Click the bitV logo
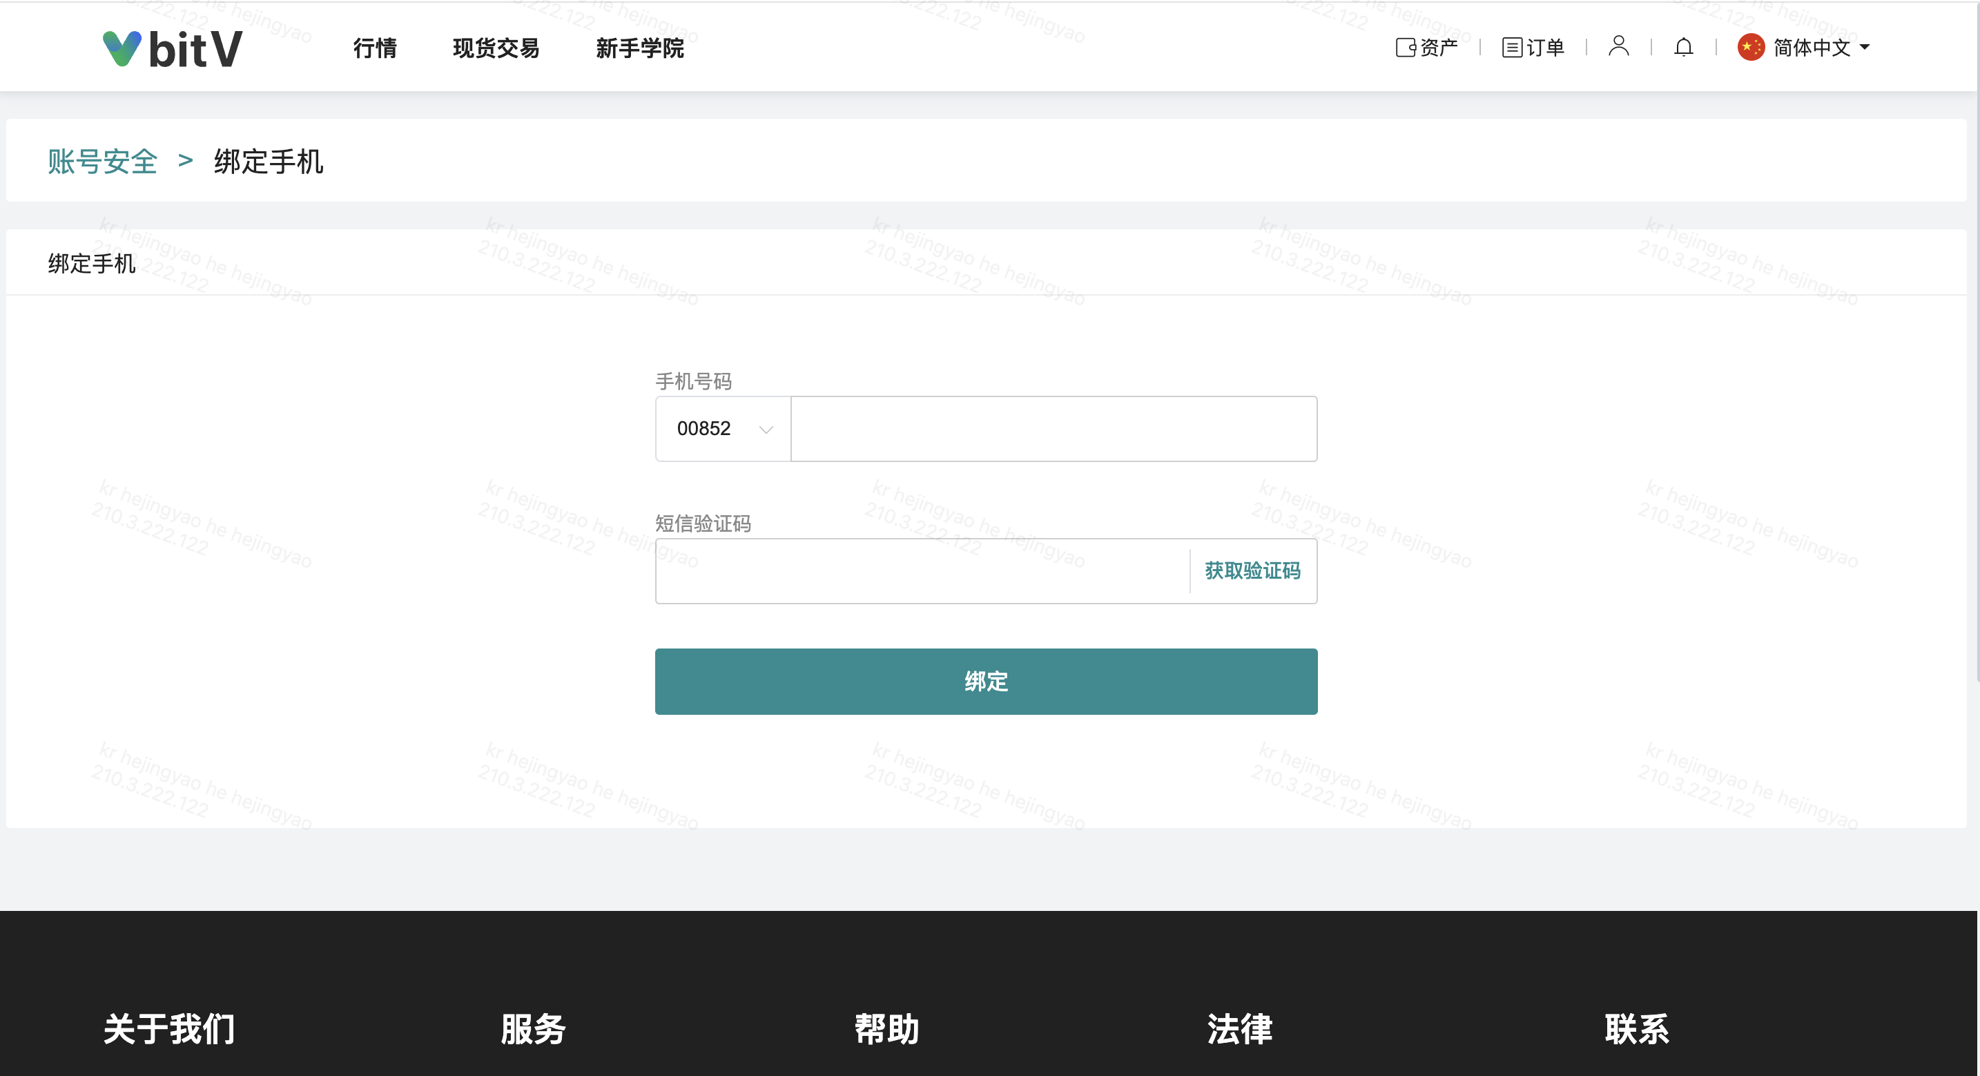1980x1076 pixels. tap(172, 48)
